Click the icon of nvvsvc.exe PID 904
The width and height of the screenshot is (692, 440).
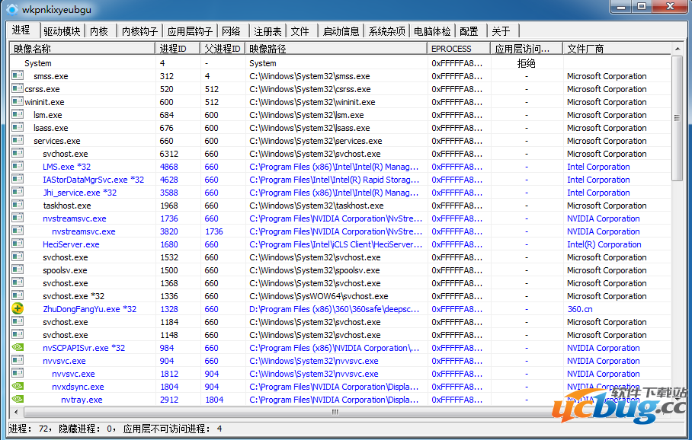pos(18,360)
